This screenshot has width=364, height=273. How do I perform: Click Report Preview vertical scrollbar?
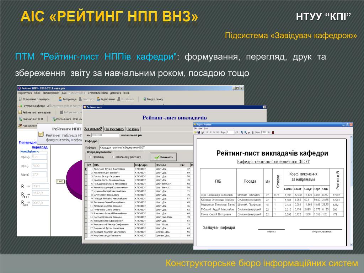click(351, 191)
